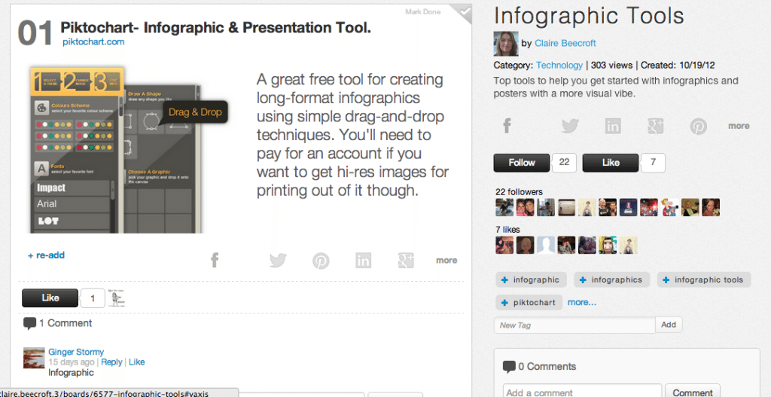771x397 pixels.
Task: Click the avatar of user who liked item
Action: point(117,298)
